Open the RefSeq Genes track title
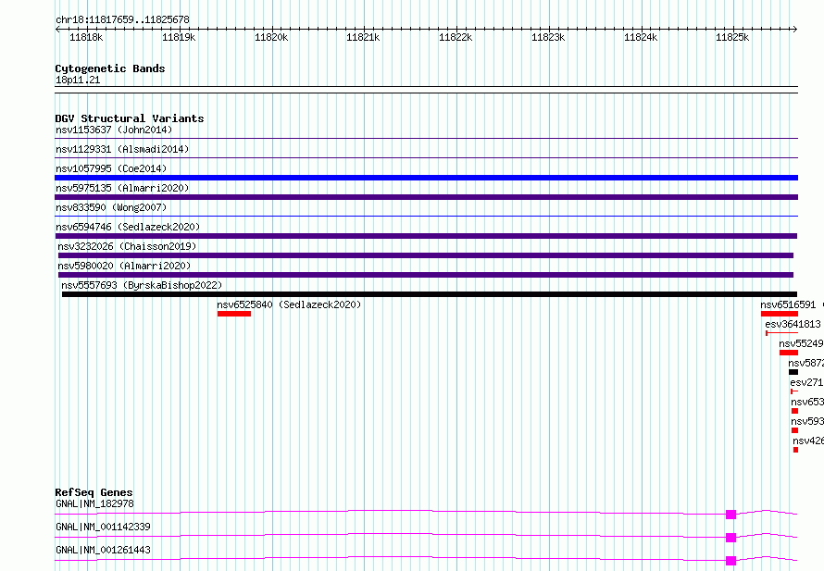This screenshot has width=824, height=571. [x=94, y=492]
